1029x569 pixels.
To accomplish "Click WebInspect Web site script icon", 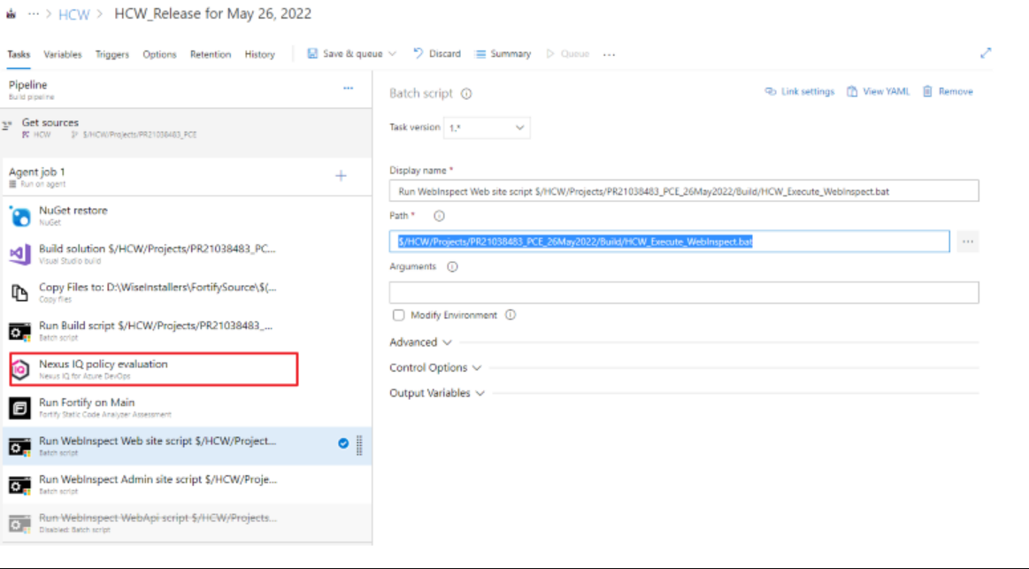I will (19, 447).
